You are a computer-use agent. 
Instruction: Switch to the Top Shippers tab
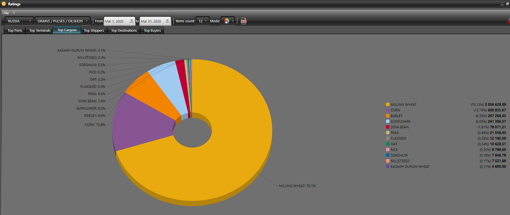click(94, 31)
